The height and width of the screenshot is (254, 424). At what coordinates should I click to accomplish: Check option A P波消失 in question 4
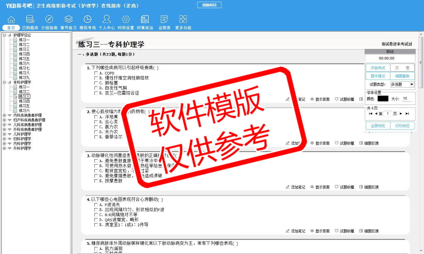pyautogui.click(x=96, y=205)
